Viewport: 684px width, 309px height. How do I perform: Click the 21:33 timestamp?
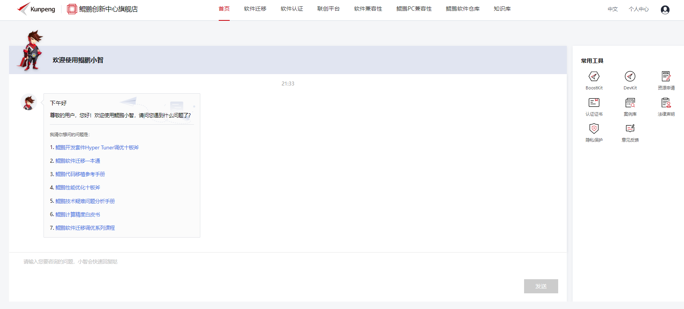tap(288, 84)
